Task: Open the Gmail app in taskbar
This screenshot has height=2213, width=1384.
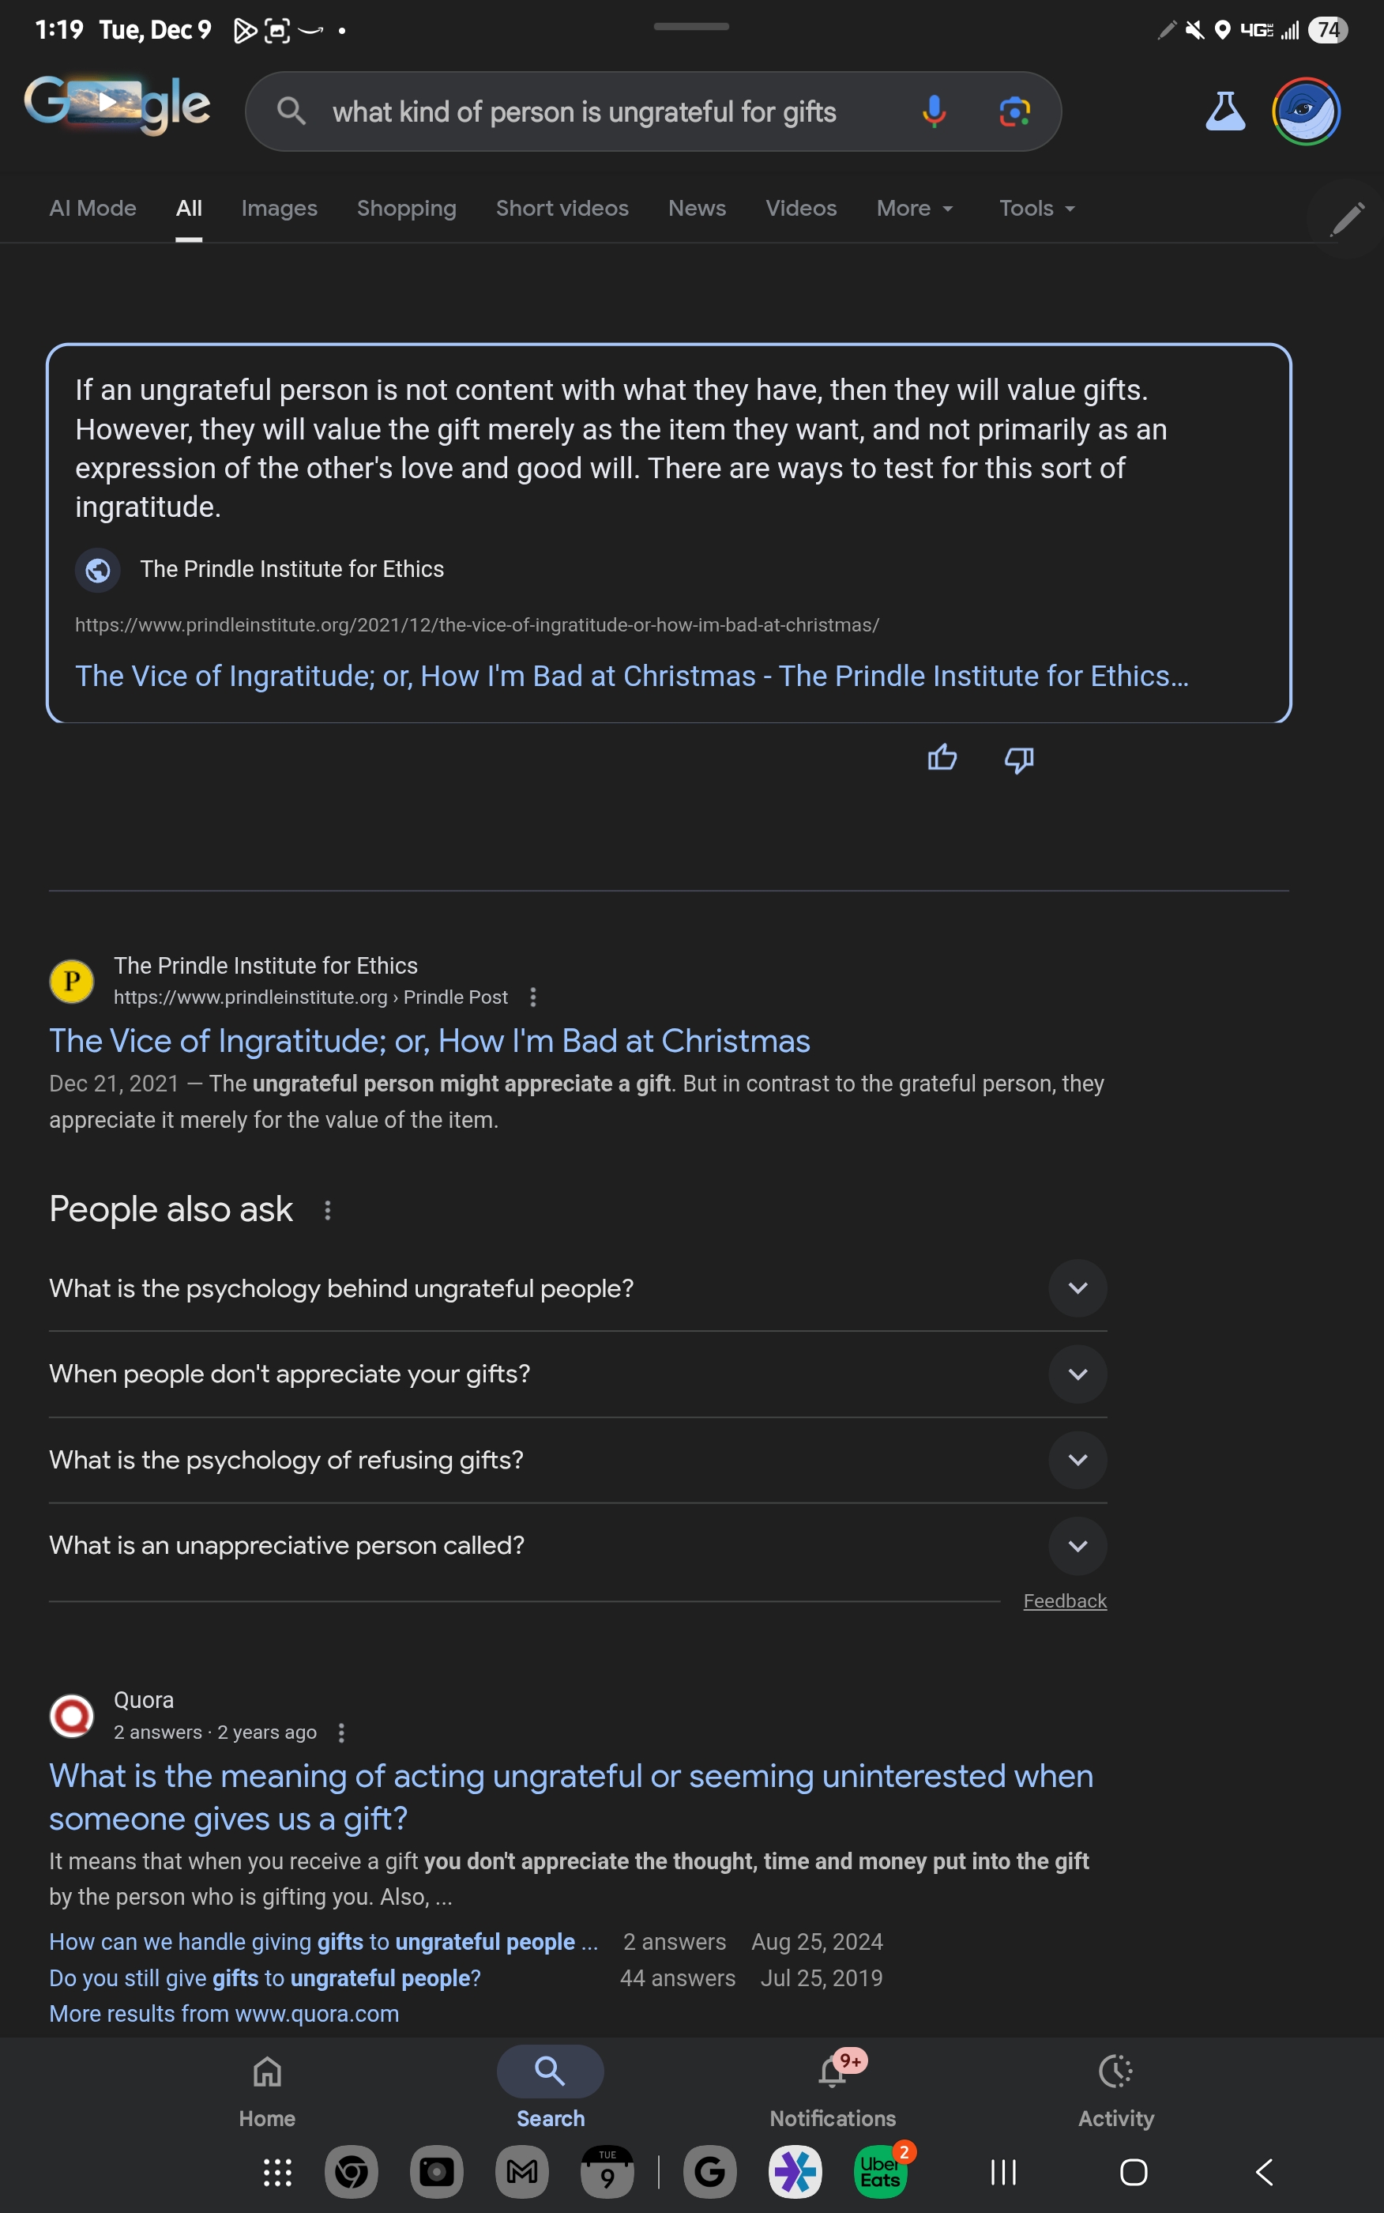Action: click(x=521, y=2171)
